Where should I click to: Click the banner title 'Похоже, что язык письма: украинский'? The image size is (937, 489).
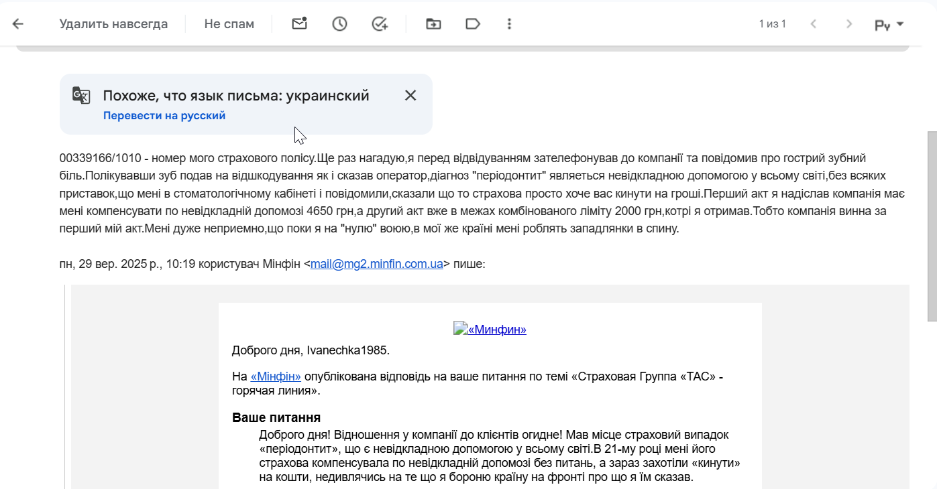pos(236,95)
